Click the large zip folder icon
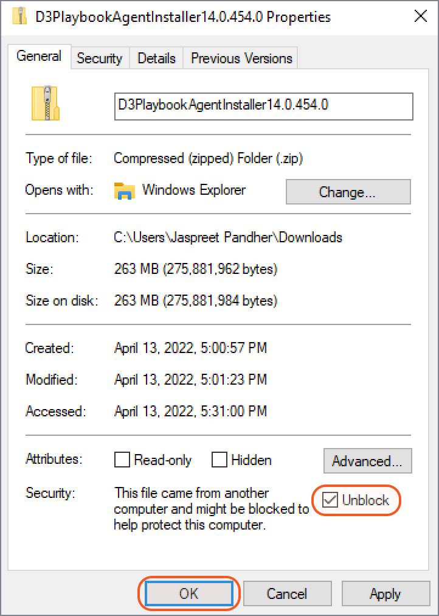 point(46,102)
